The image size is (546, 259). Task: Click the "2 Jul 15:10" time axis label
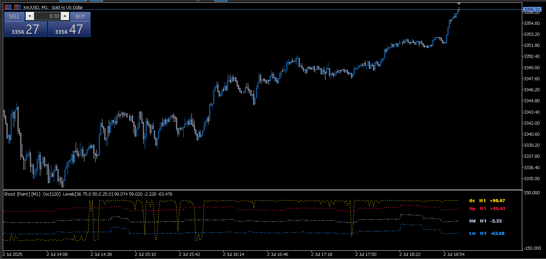coord(145,255)
